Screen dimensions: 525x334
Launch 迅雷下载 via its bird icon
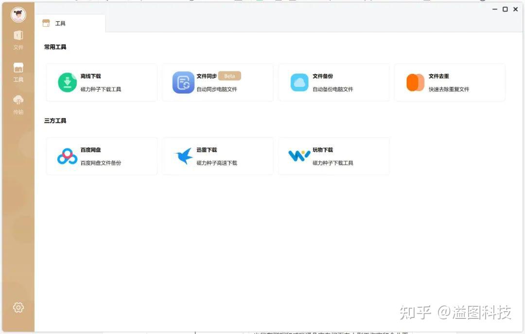click(x=183, y=156)
